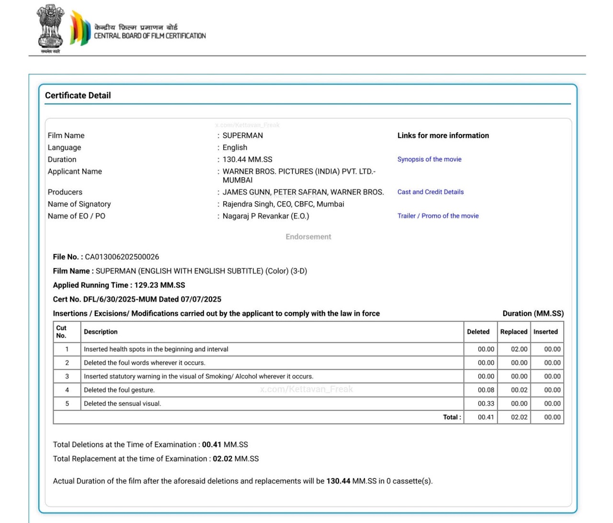Select file number CA013006202500026
The height and width of the screenshot is (523, 613).
pyautogui.click(x=122, y=257)
